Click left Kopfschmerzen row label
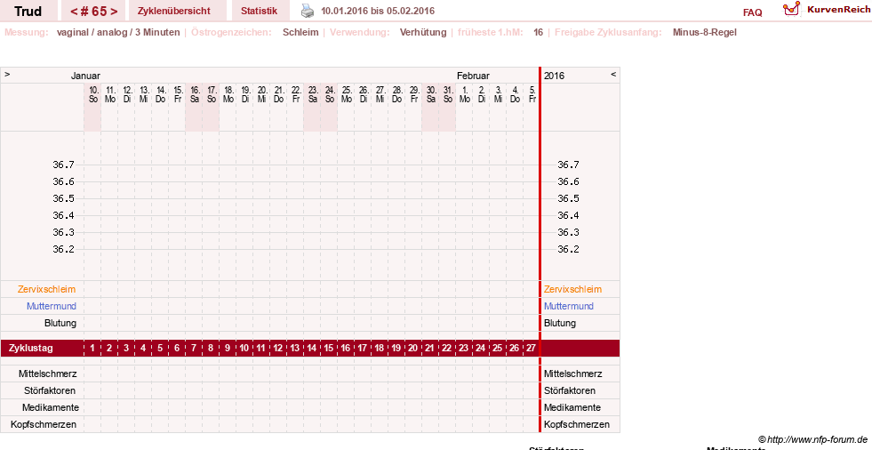The width and height of the screenshot is (872, 450). (44, 424)
